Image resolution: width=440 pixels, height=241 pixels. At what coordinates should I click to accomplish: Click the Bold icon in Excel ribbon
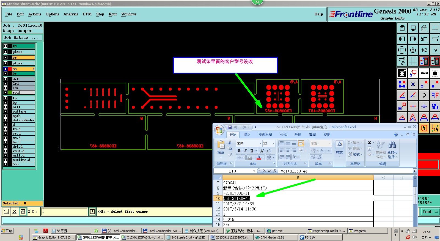[x=239, y=151]
